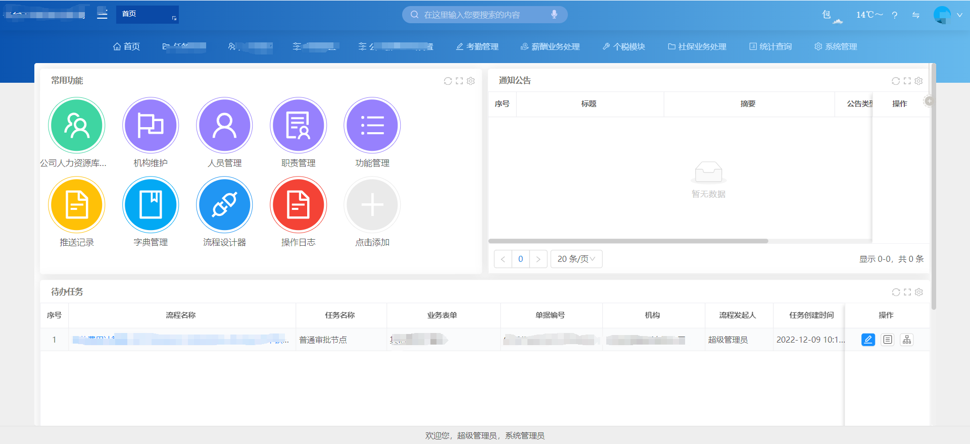Open the 字典管理 shortcut icon

tap(151, 205)
